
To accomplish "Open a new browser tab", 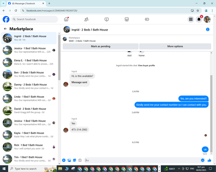I will click(x=49, y=3).
